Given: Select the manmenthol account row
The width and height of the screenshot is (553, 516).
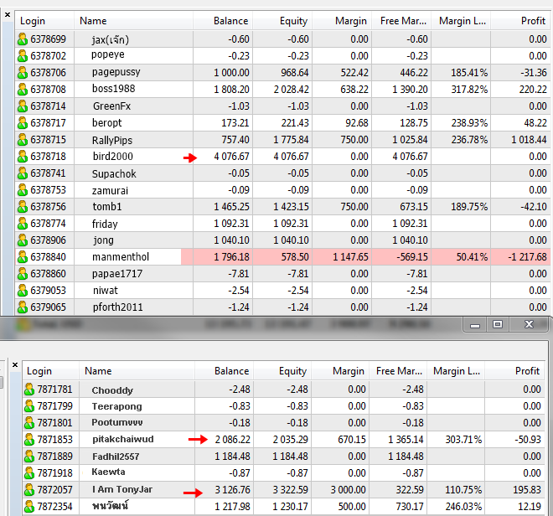Looking at the screenshot, I should (x=116, y=257).
